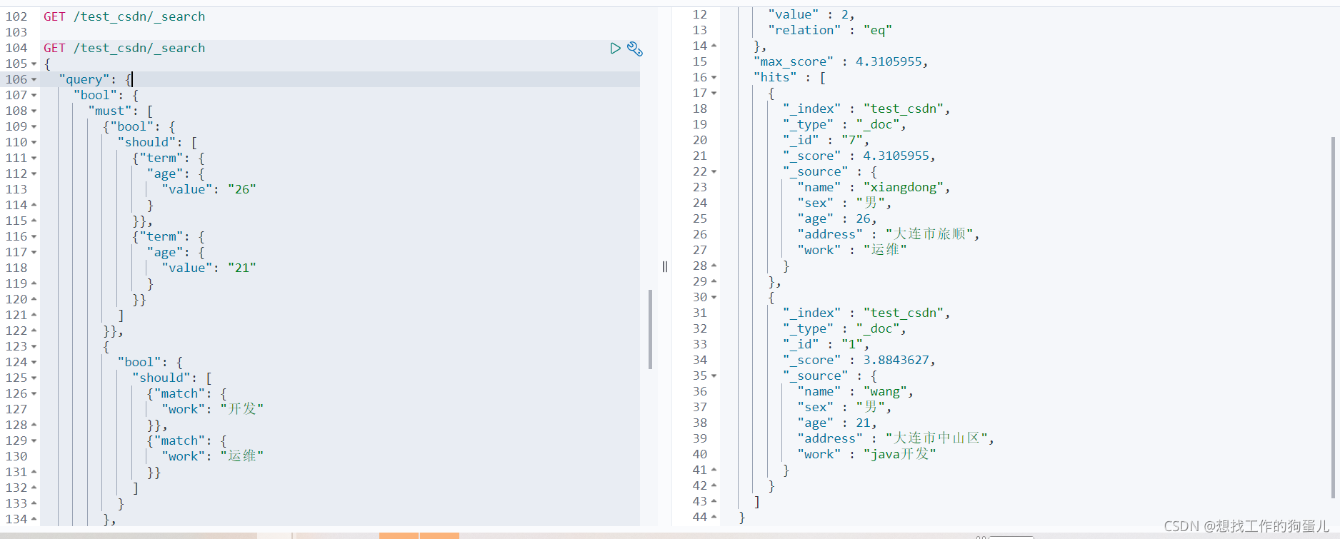Collapse second "_source" object at line 35
Screen dimensions: 1340x539
pos(714,376)
